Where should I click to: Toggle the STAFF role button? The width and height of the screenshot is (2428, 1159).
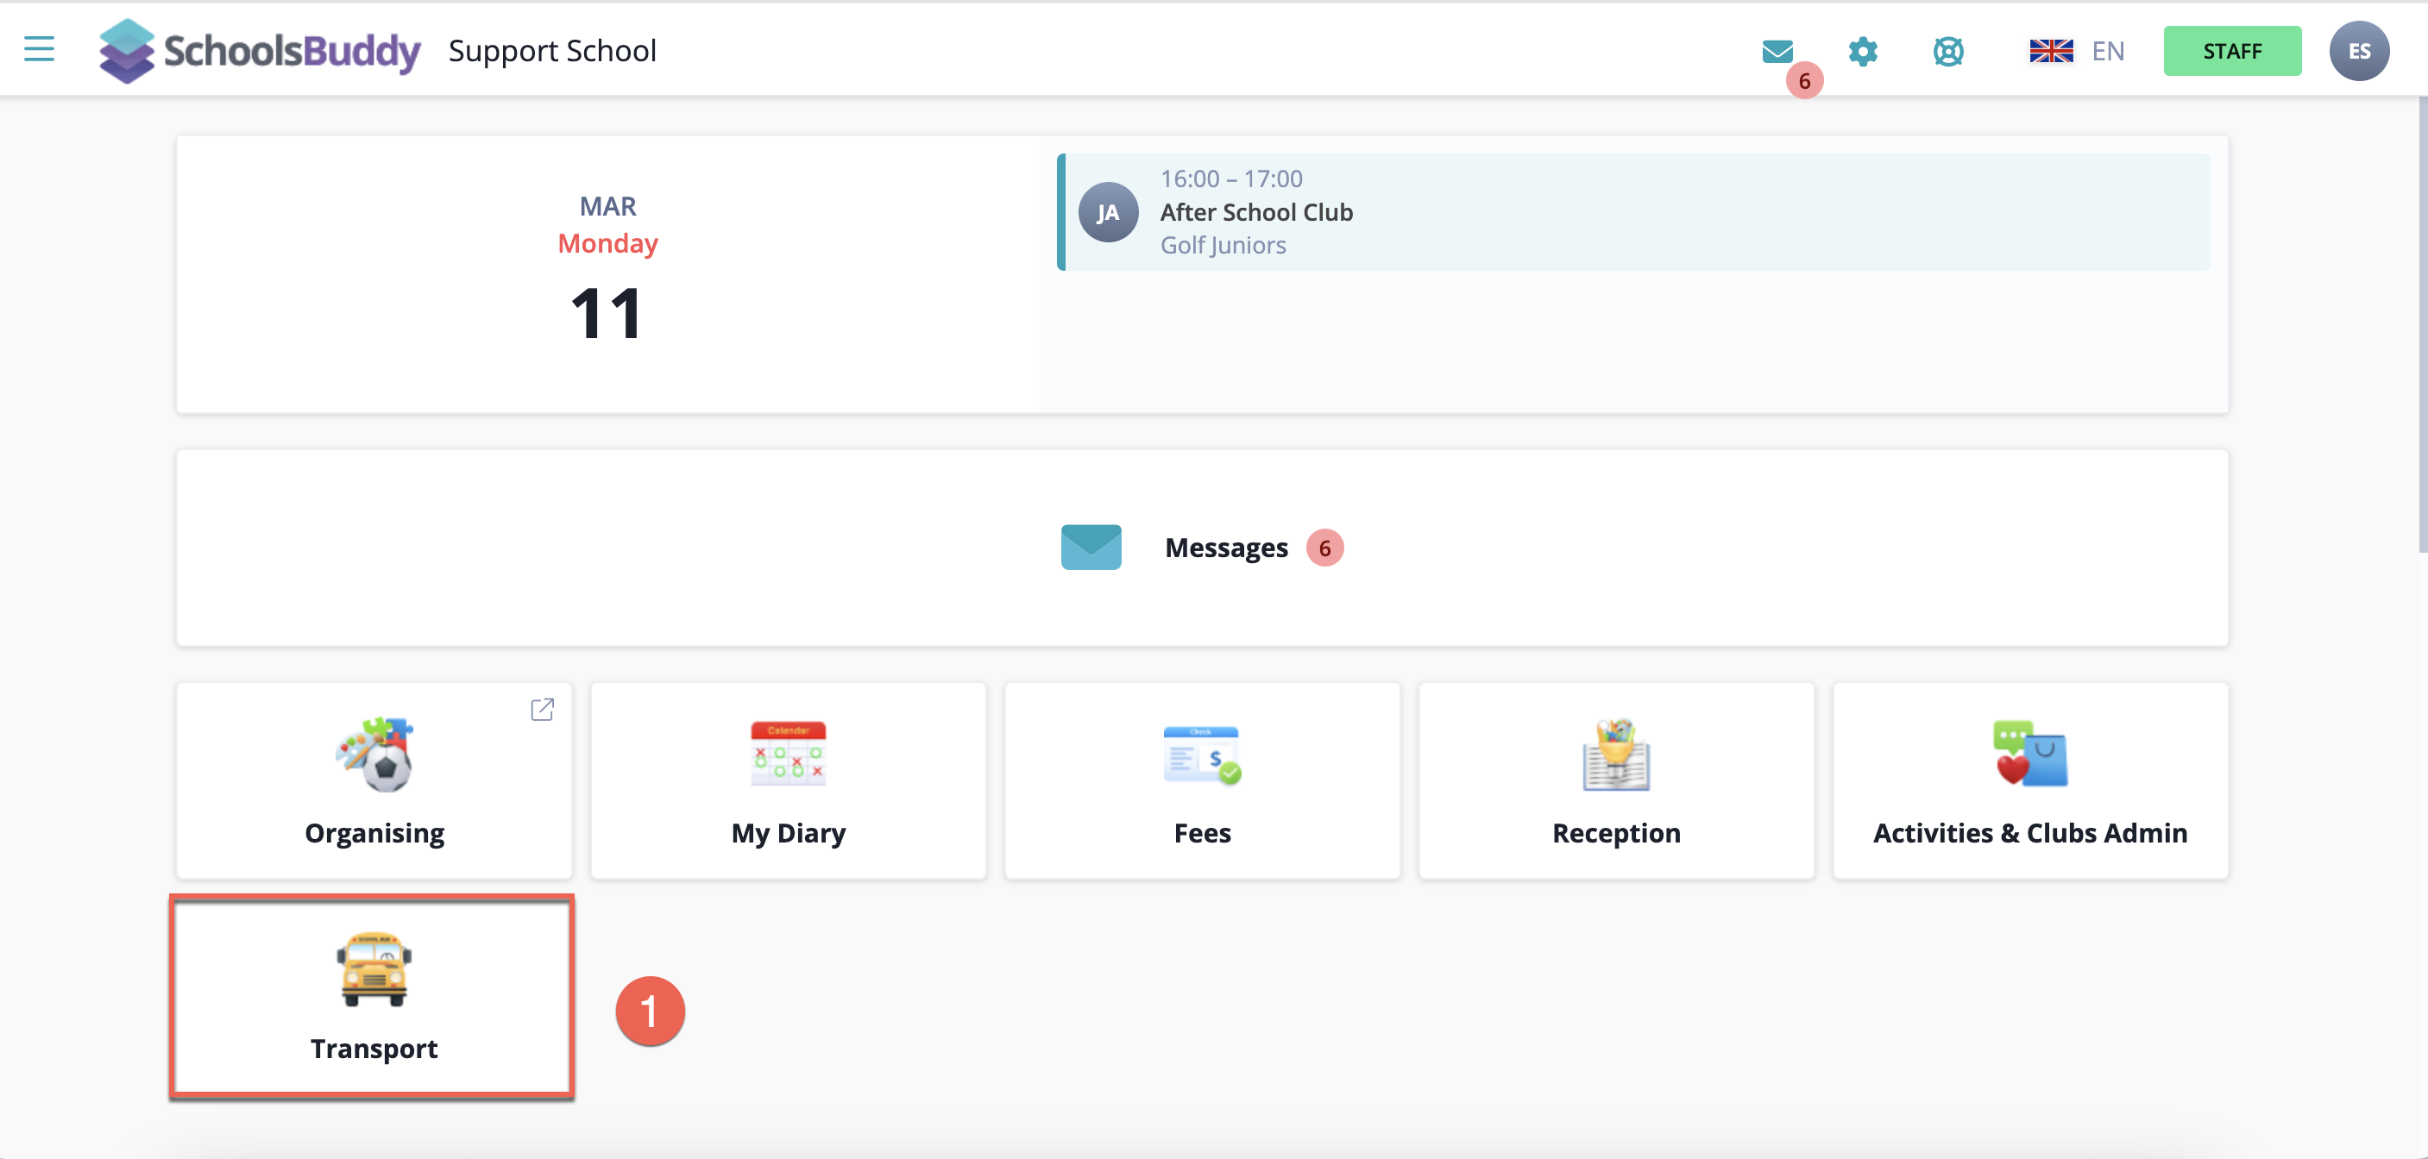click(x=2231, y=51)
